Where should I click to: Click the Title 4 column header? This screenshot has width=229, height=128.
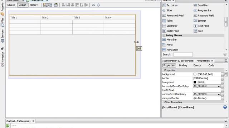point(120,17)
